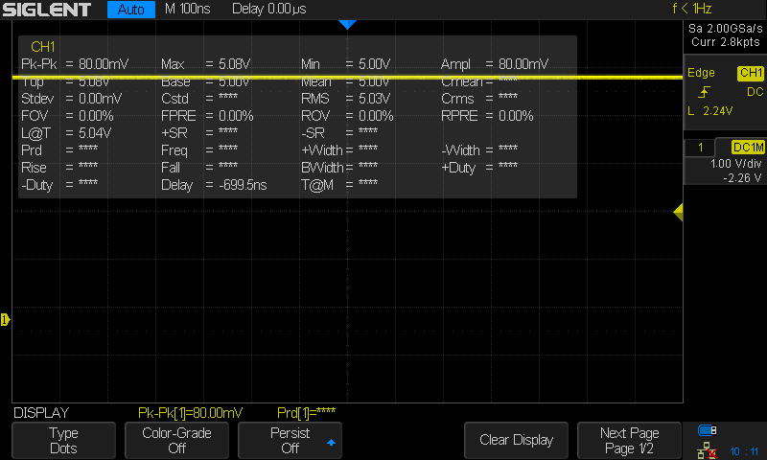This screenshot has height=460, width=767.
Task: Click the USB drive status icon
Action: [708, 430]
